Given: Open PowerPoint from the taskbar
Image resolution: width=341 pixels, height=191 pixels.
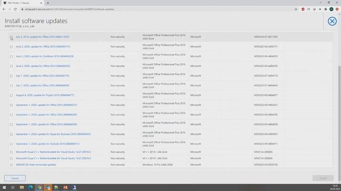Looking at the screenshot, I should [66, 187].
